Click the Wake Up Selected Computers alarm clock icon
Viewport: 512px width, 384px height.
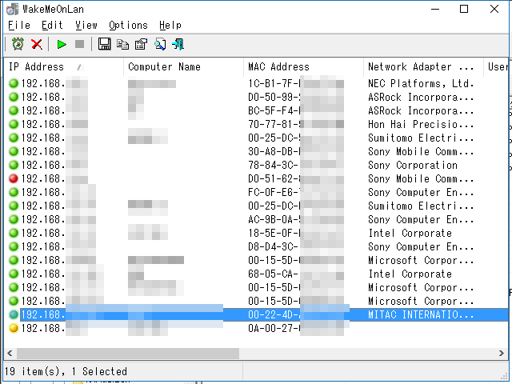(18, 44)
